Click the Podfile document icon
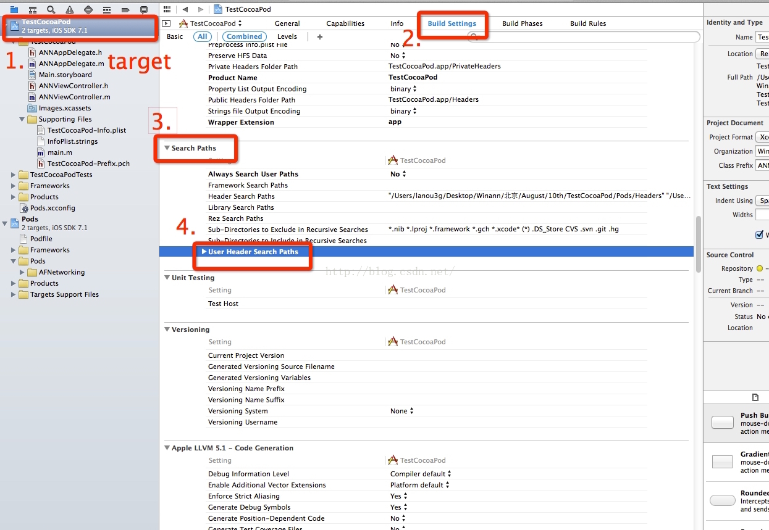Screen dimensions: 769x530 pyautogui.click(x=24, y=239)
